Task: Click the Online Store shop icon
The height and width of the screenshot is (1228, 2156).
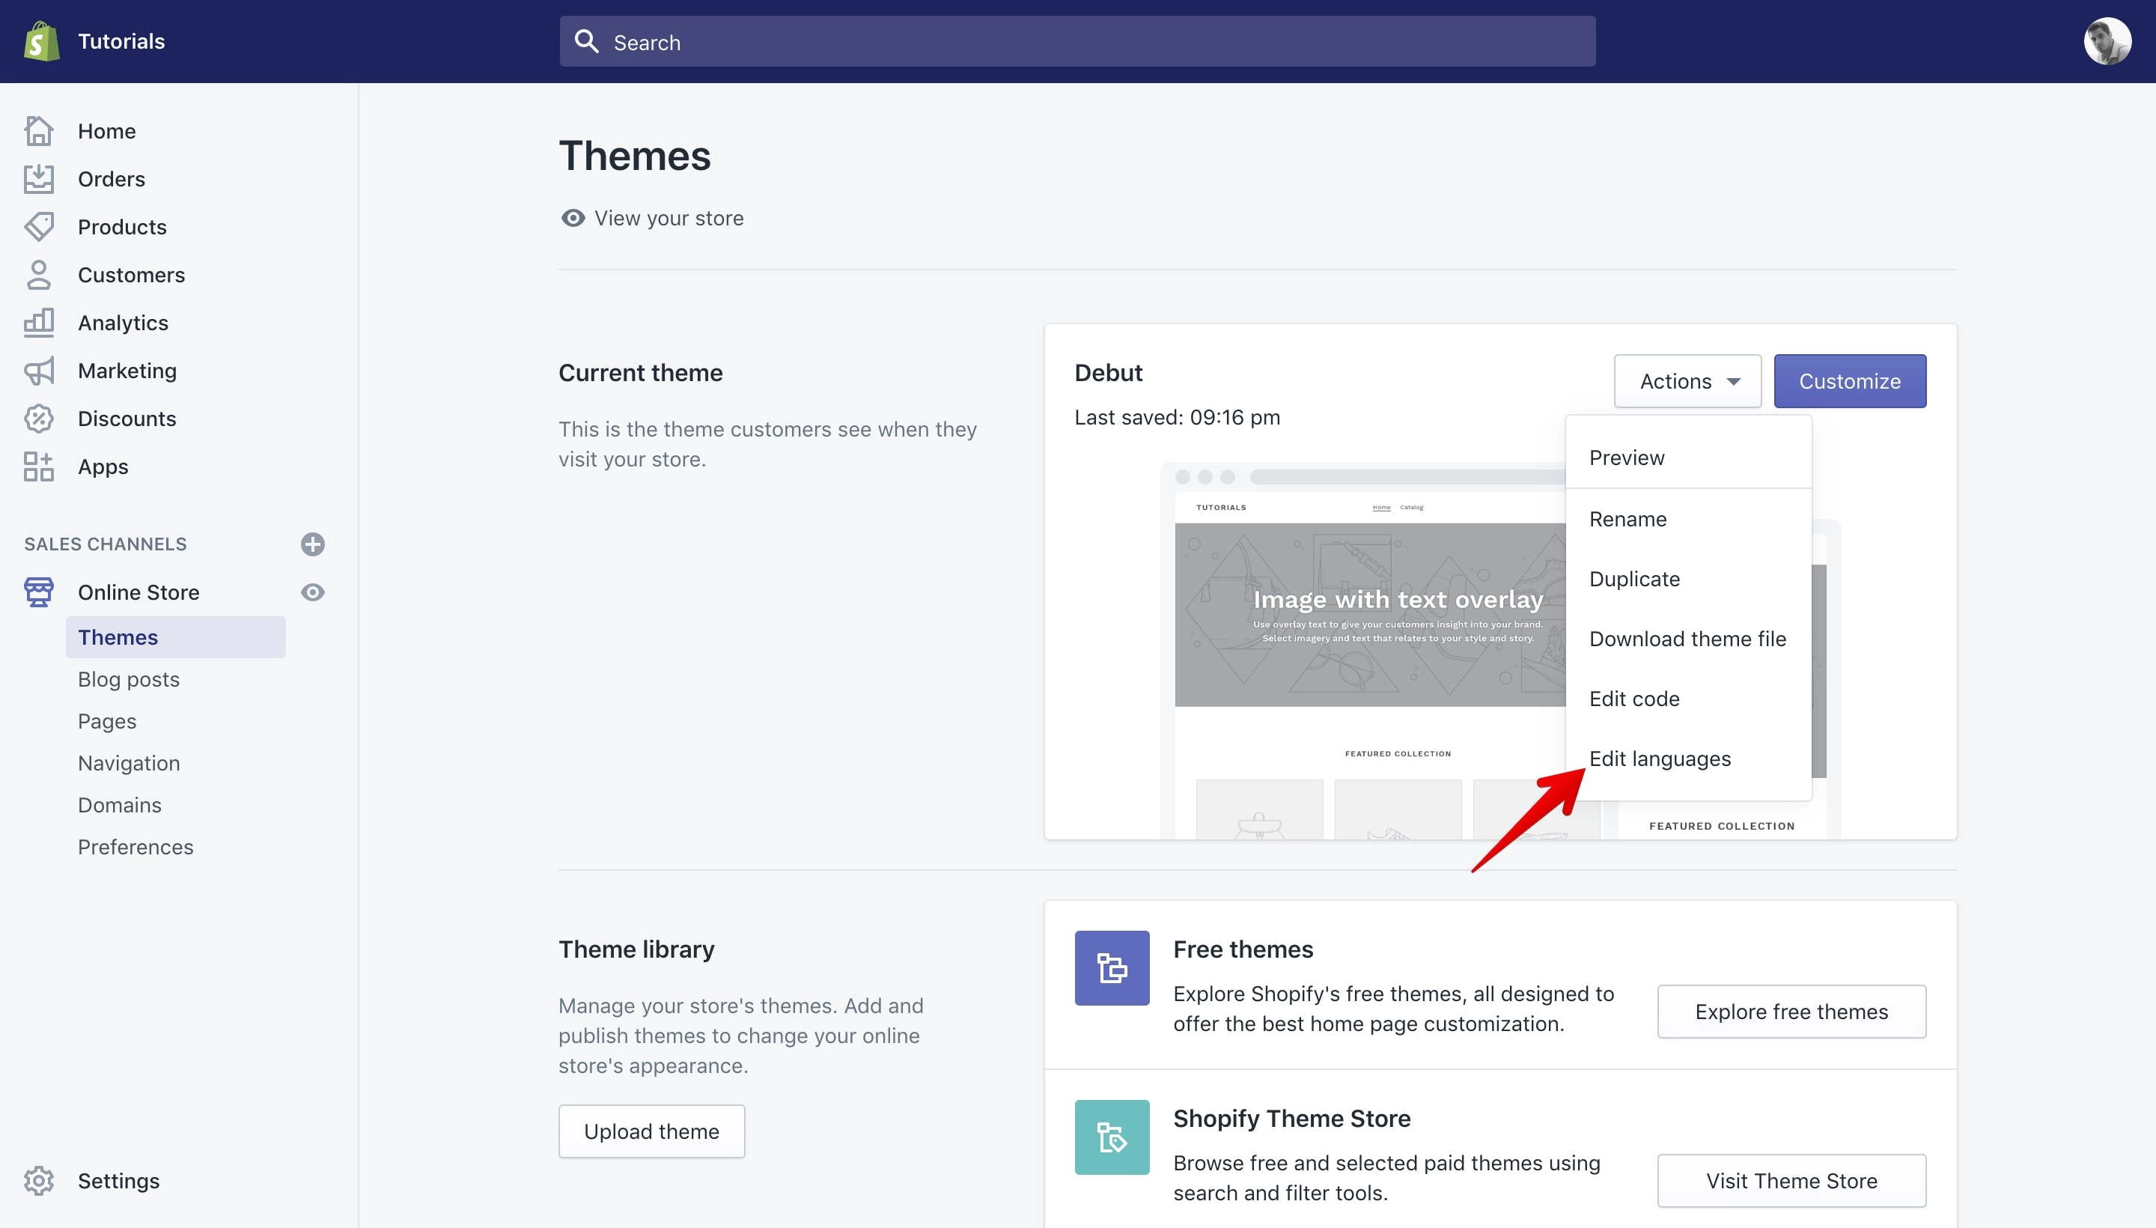Action: click(x=39, y=592)
